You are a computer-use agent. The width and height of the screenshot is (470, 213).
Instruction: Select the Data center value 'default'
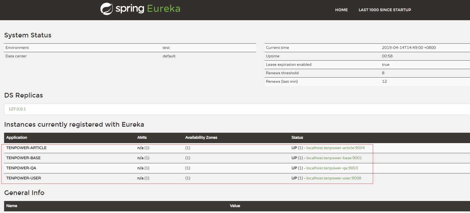pyautogui.click(x=169, y=56)
